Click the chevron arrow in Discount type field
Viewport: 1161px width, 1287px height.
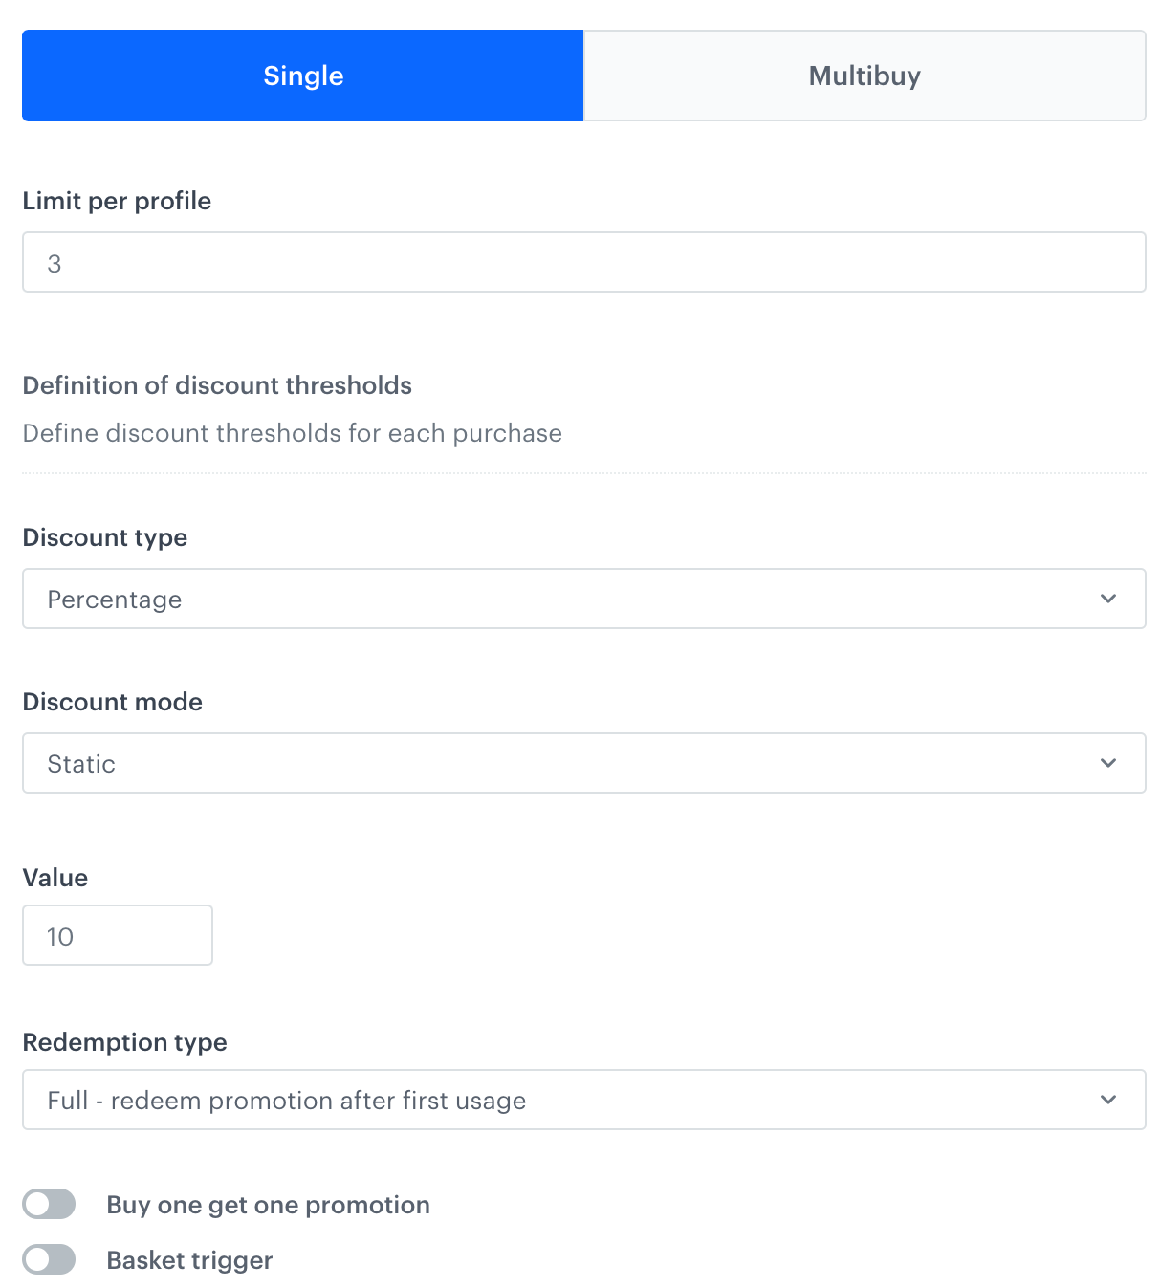1108,600
